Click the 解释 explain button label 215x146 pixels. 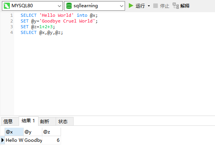[x=185, y=6]
